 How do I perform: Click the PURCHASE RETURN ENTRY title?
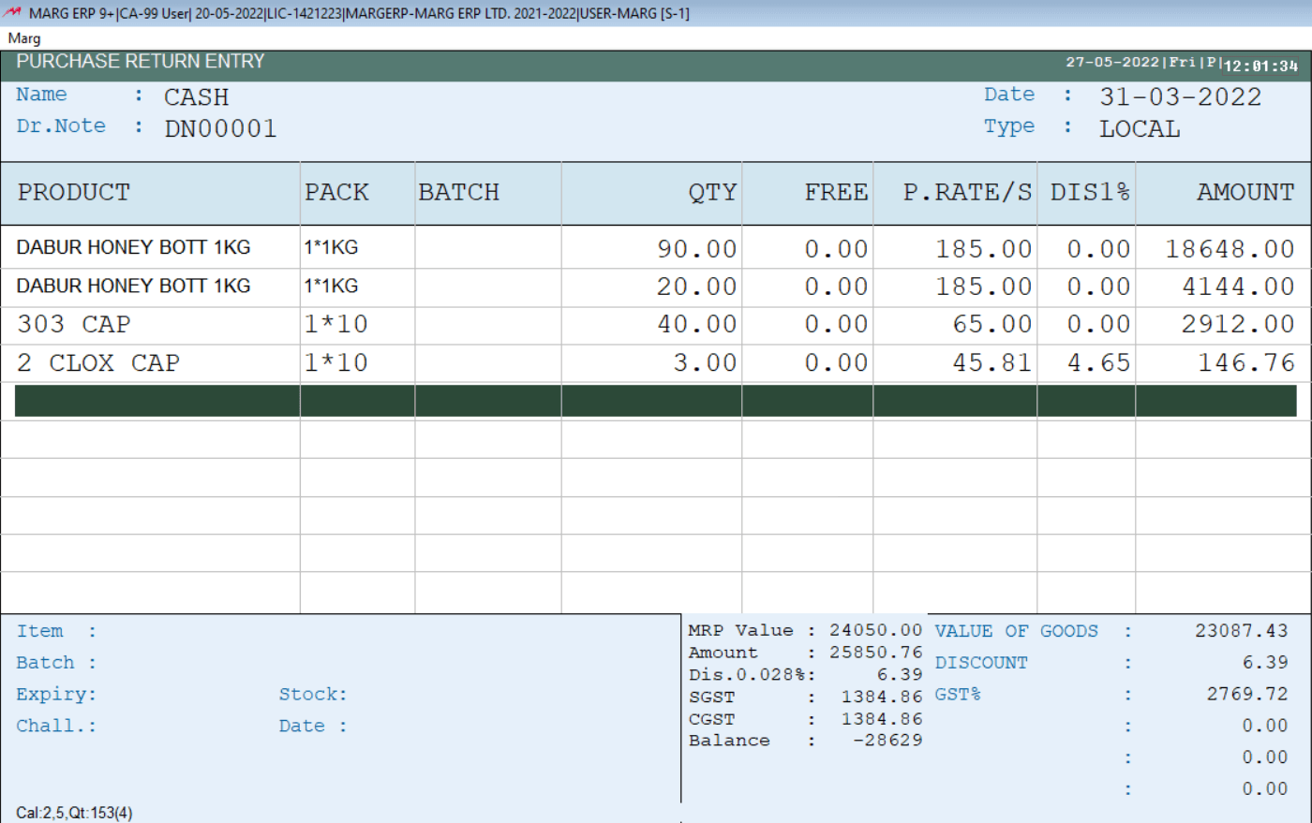(x=141, y=62)
